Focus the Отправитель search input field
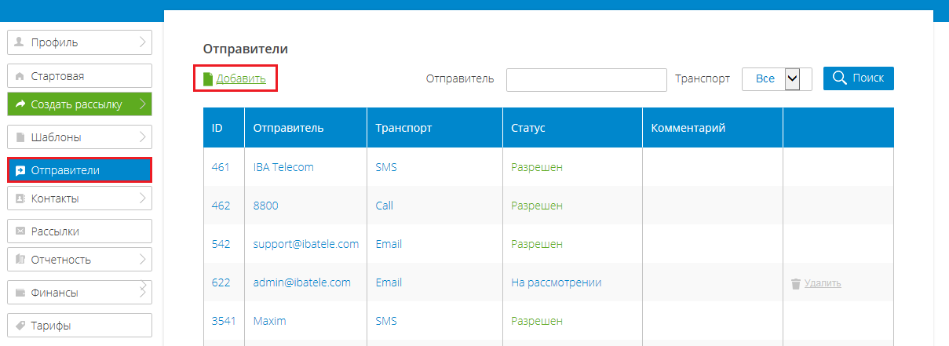949x346 pixels. (586, 79)
